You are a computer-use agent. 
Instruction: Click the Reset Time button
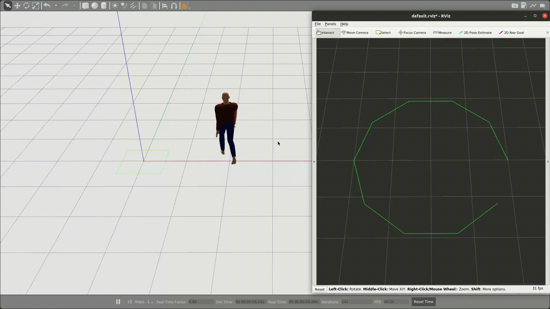coord(423,302)
